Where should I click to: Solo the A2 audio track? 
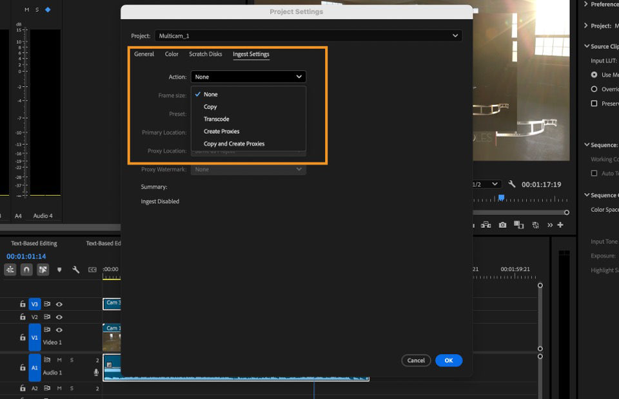coord(72,387)
